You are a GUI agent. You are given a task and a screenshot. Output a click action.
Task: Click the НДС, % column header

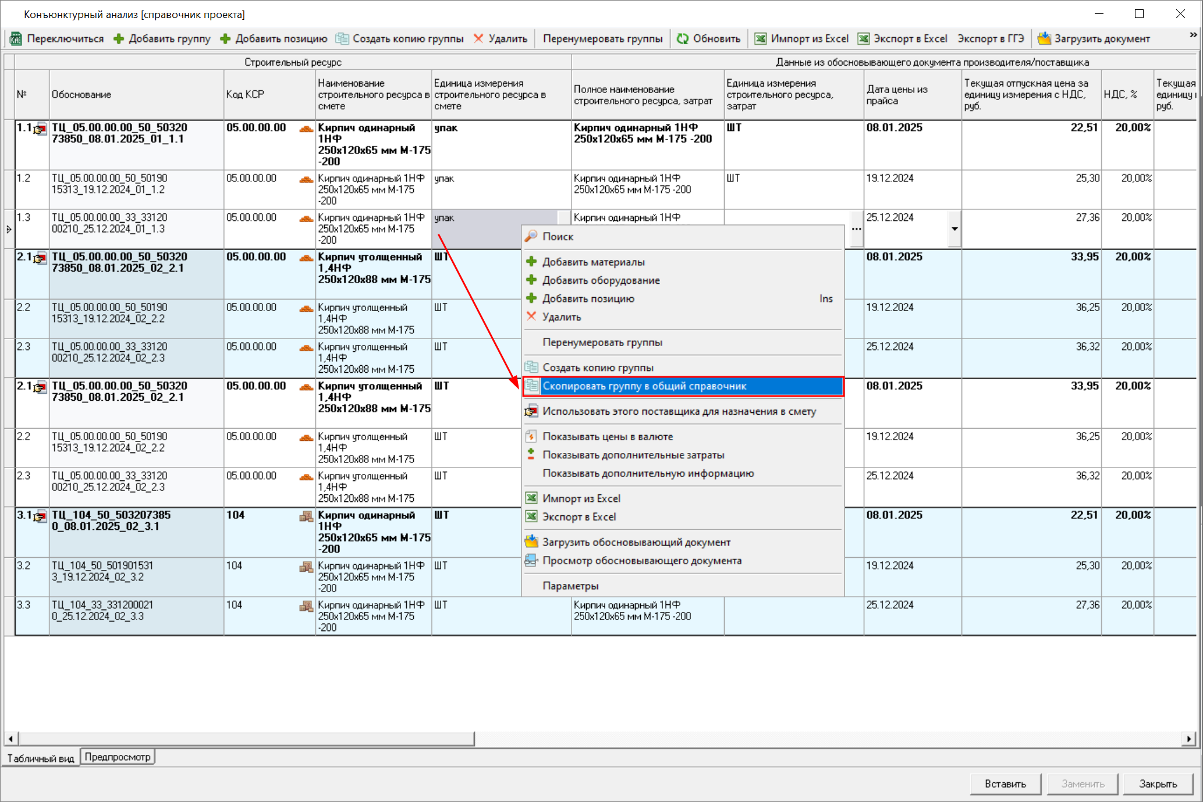(1127, 95)
